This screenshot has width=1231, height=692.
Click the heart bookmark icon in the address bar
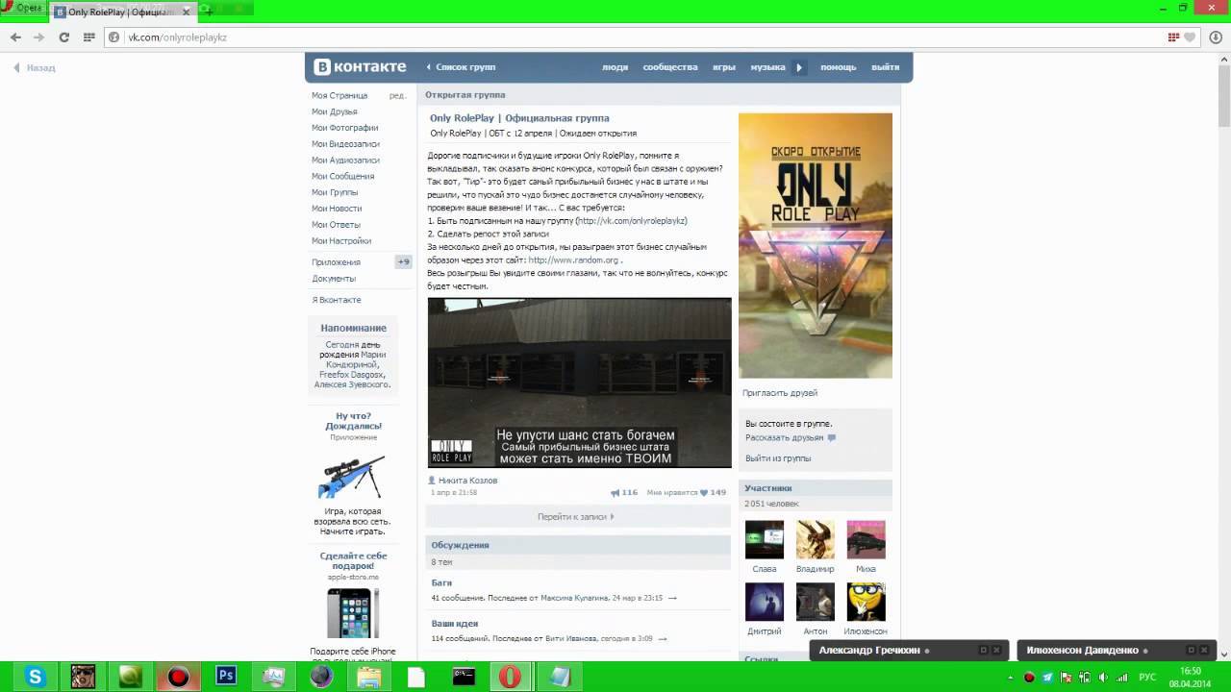(x=1190, y=37)
